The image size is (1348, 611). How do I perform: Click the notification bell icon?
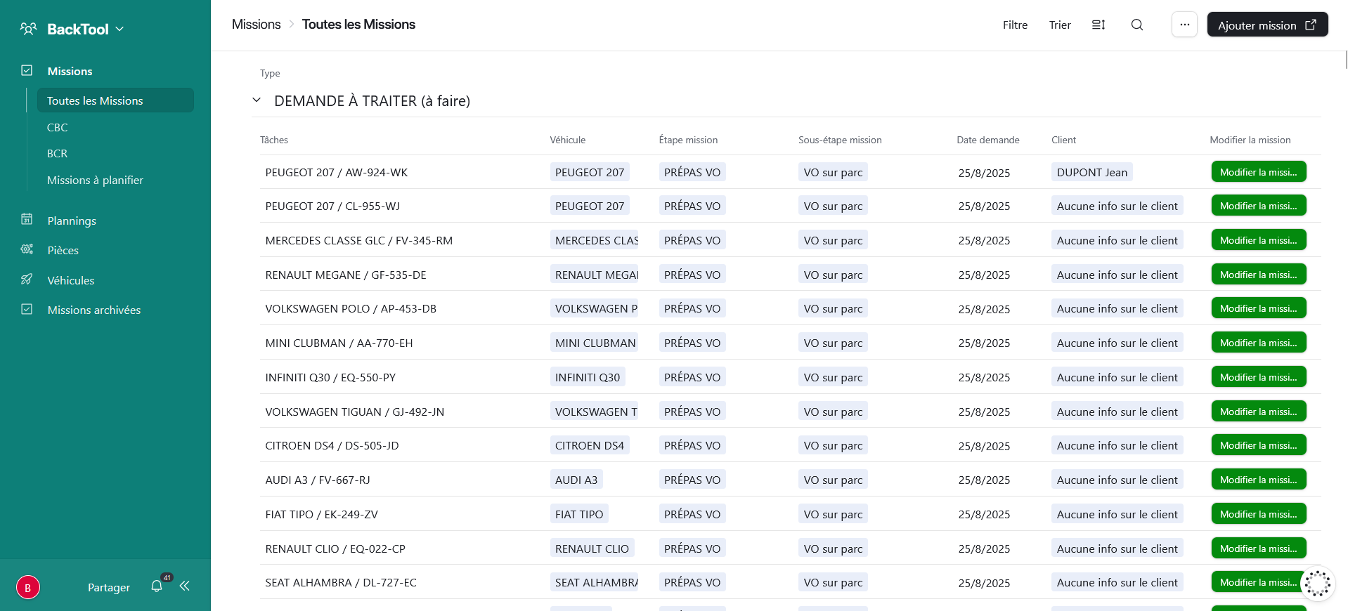click(x=157, y=586)
